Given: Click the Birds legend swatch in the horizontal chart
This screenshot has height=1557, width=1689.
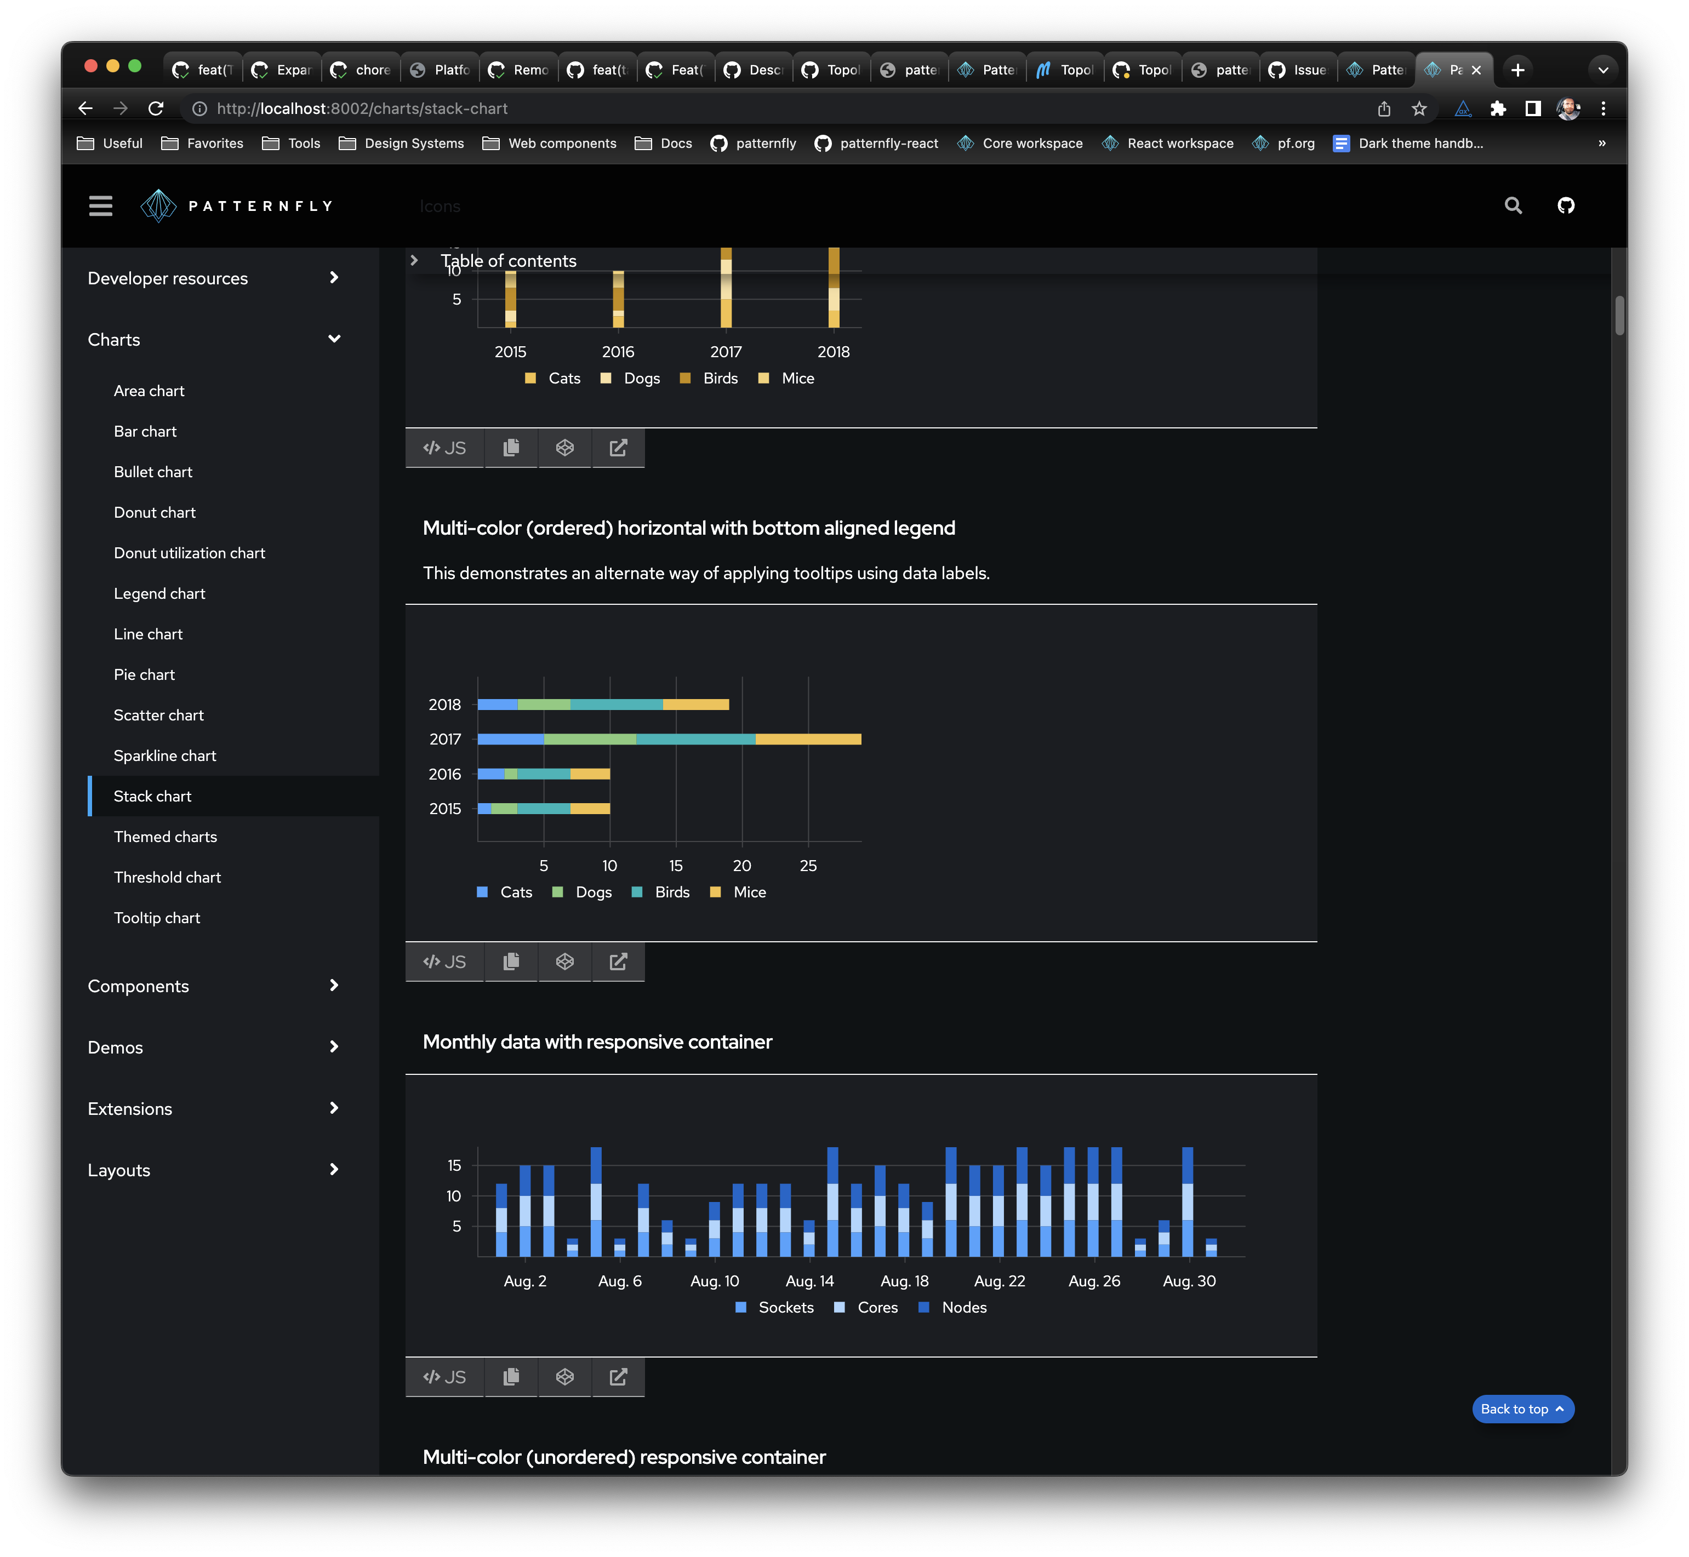Looking at the screenshot, I should coord(637,892).
